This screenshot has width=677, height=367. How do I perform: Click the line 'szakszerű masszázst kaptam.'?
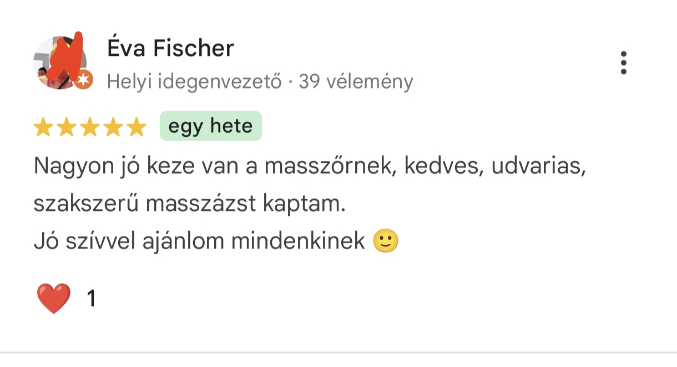(x=189, y=204)
